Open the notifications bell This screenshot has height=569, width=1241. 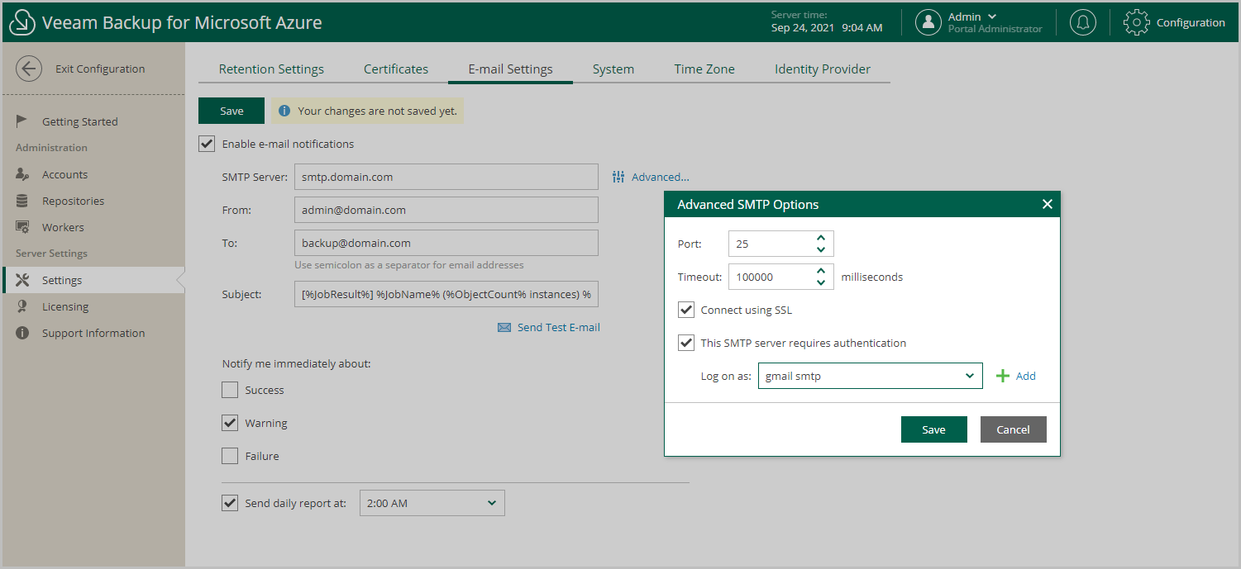tap(1083, 22)
